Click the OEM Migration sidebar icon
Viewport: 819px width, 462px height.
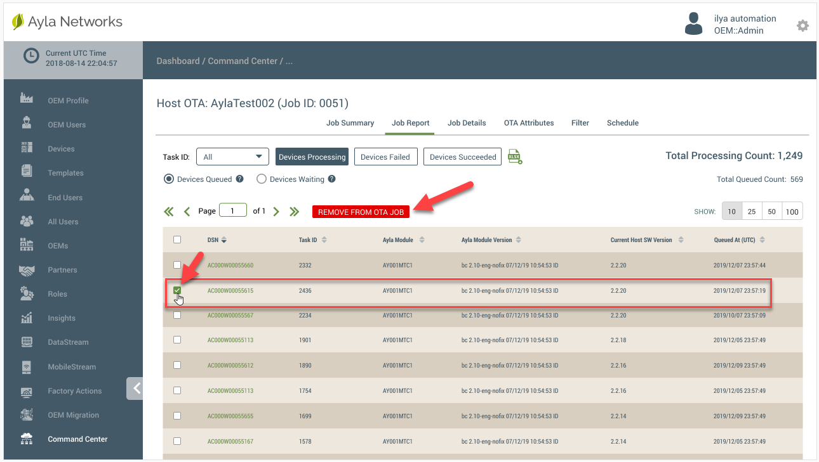pos(27,414)
